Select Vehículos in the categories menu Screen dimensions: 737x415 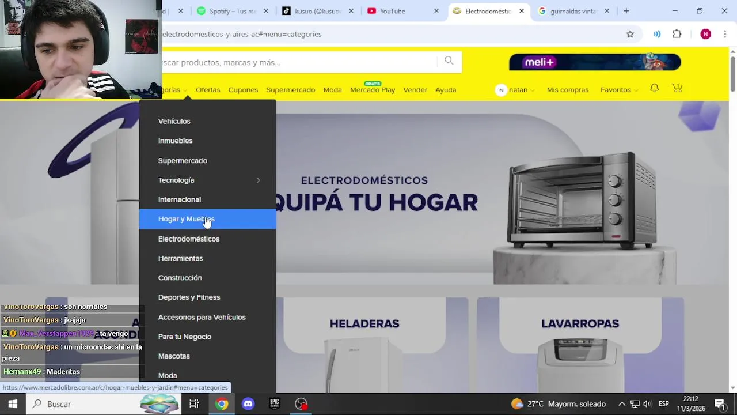[174, 121]
